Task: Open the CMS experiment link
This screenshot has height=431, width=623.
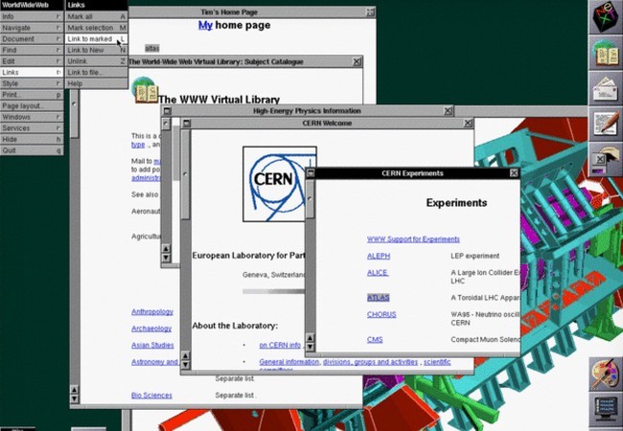Action: pos(375,339)
